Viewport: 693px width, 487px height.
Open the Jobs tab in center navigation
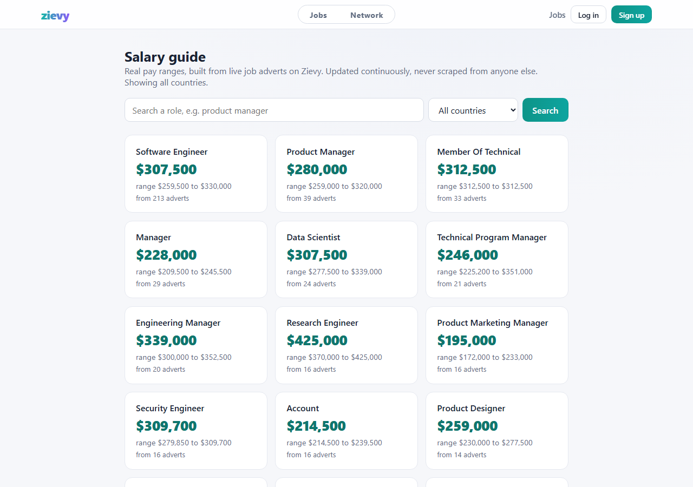(x=318, y=15)
